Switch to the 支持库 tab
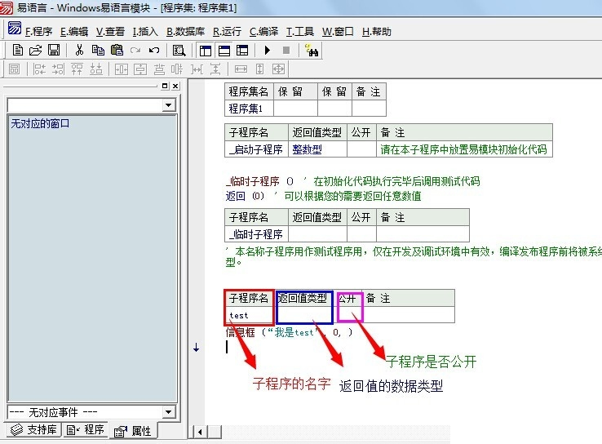Screen dimensions: 602x444 click(x=33, y=430)
